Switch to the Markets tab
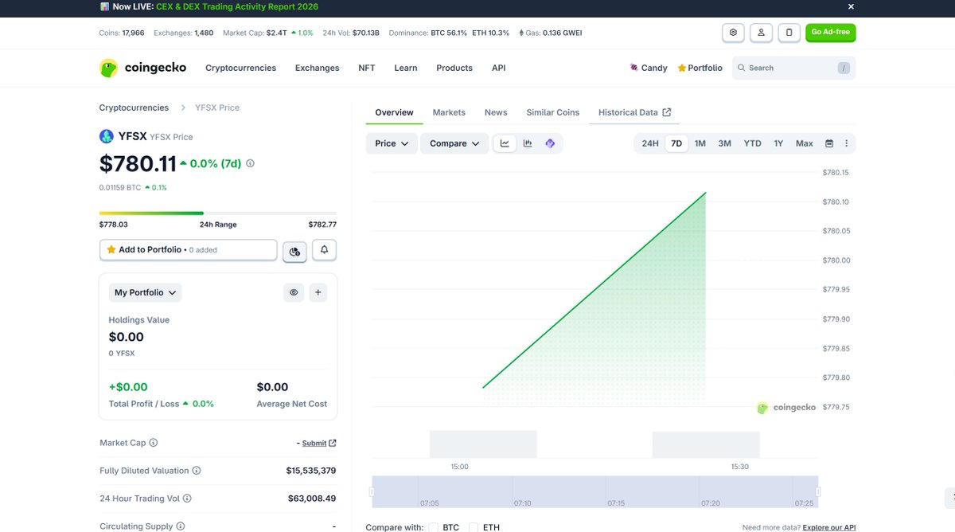 449,112
